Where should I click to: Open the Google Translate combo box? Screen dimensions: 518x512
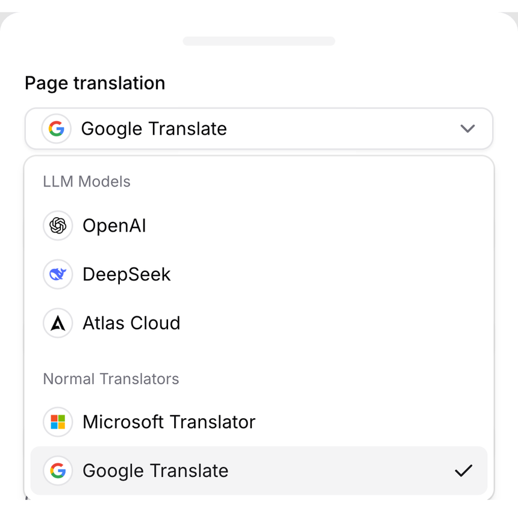click(258, 128)
